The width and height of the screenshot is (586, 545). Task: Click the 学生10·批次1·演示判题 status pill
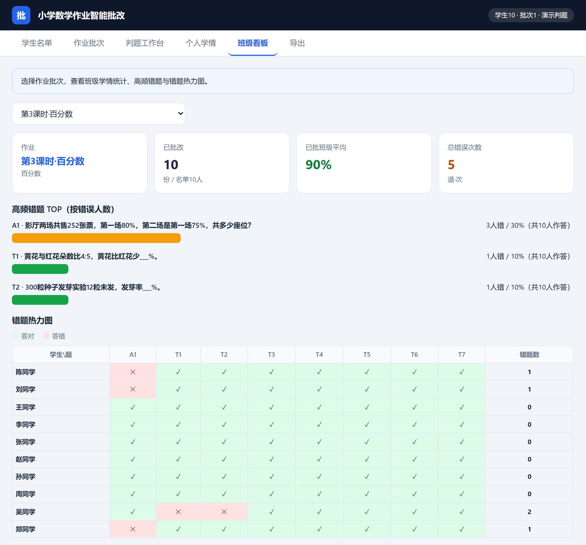point(531,15)
